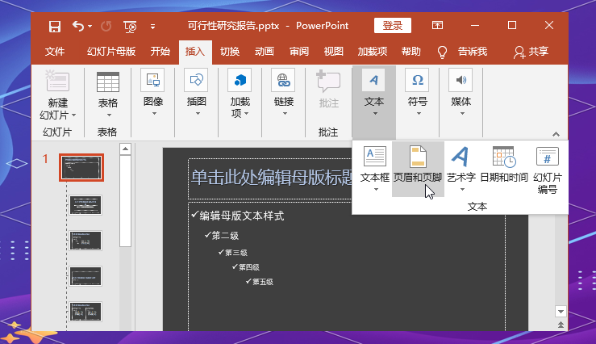596x344 pixels.
Task: Select the second layout thumbnail
Action: (85, 204)
